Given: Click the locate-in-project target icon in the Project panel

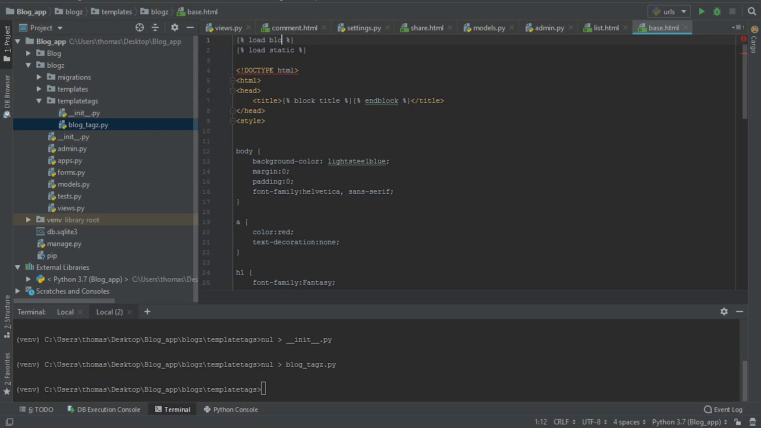Looking at the screenshot, I should pos(140,27).
